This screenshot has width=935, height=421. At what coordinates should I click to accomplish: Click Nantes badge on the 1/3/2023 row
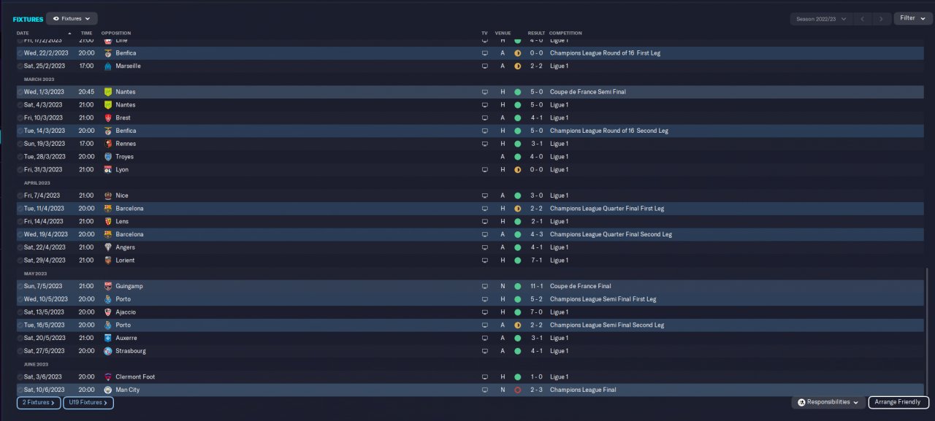point(108,92)
